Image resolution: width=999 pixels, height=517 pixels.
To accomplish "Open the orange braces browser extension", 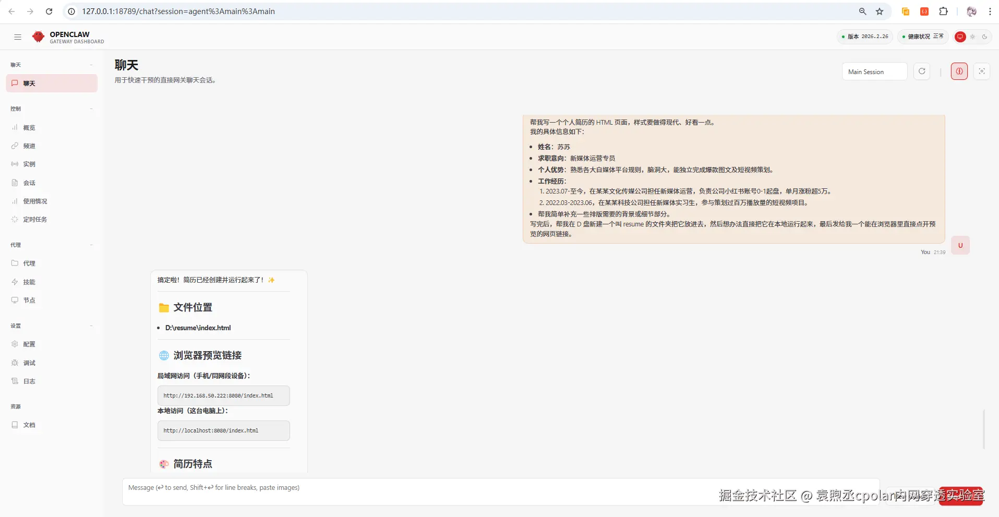I will (x=924, y=11).
